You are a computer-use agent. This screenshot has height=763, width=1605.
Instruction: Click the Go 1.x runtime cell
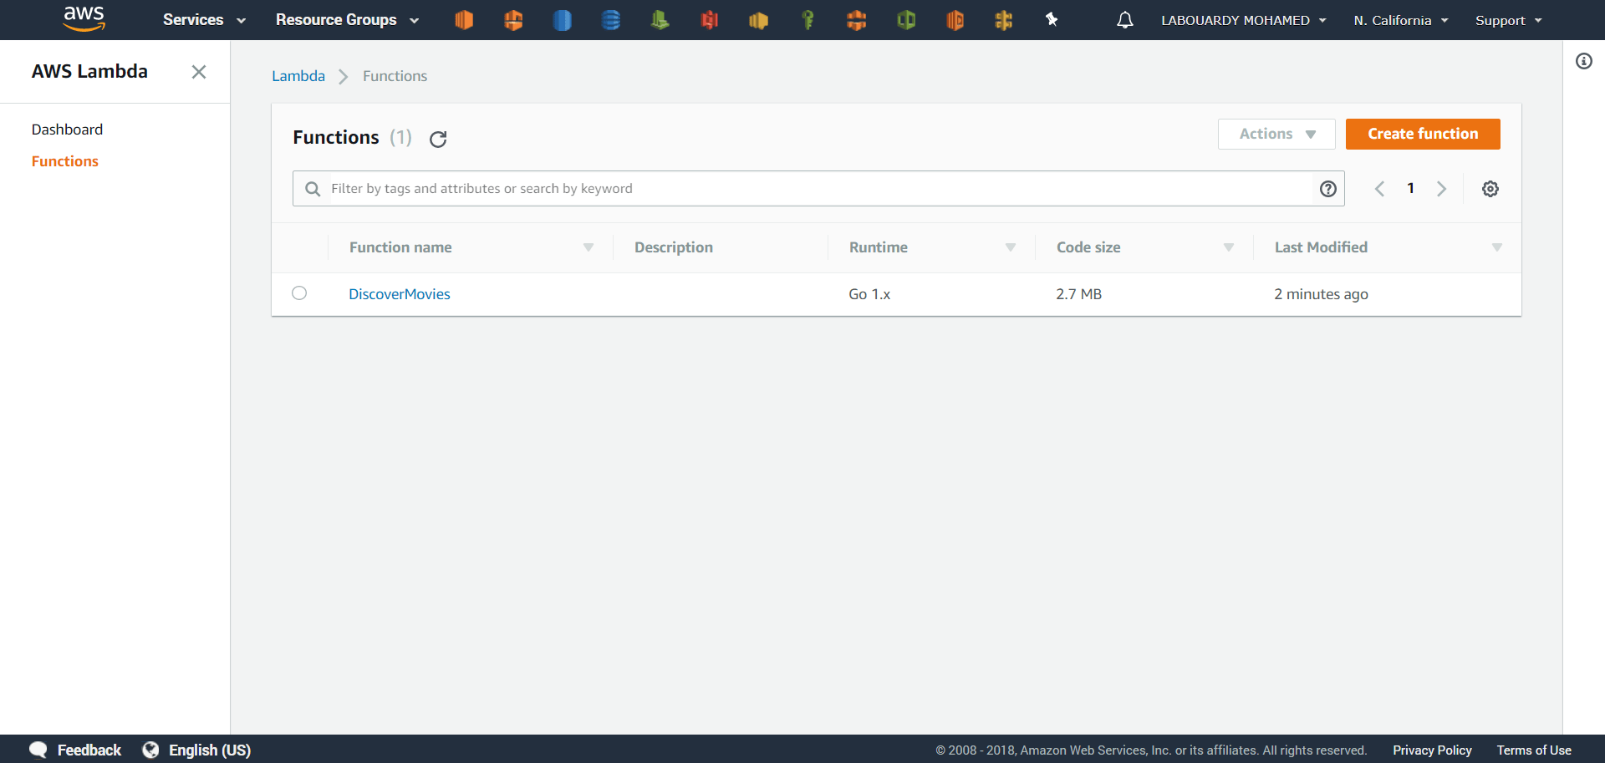tap(869, 294)
